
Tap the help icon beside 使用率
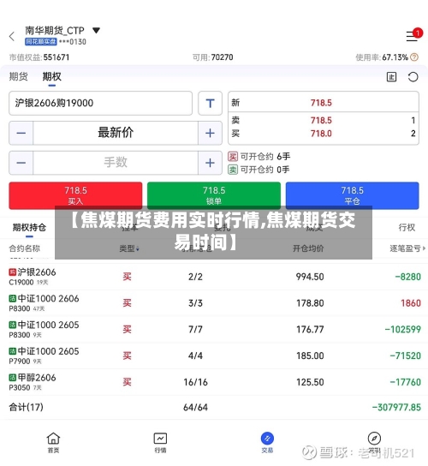pyautogui.click(x=414, y=57)
